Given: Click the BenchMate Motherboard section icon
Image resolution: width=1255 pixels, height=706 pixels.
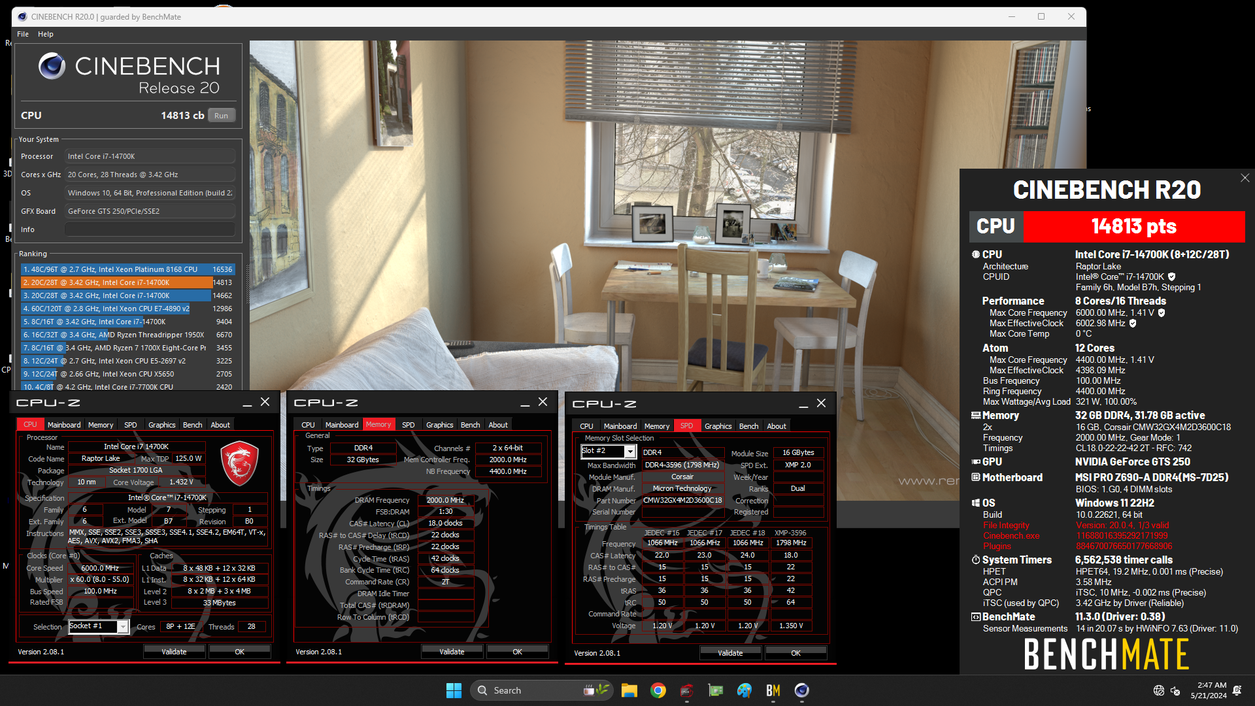Looking at the screenshot, I should point(975,477).
